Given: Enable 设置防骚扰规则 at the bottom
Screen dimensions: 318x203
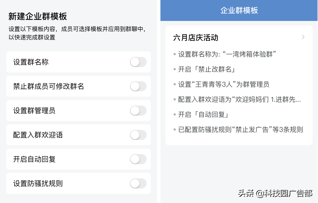Looking at the screenshot, I should 138,183.
